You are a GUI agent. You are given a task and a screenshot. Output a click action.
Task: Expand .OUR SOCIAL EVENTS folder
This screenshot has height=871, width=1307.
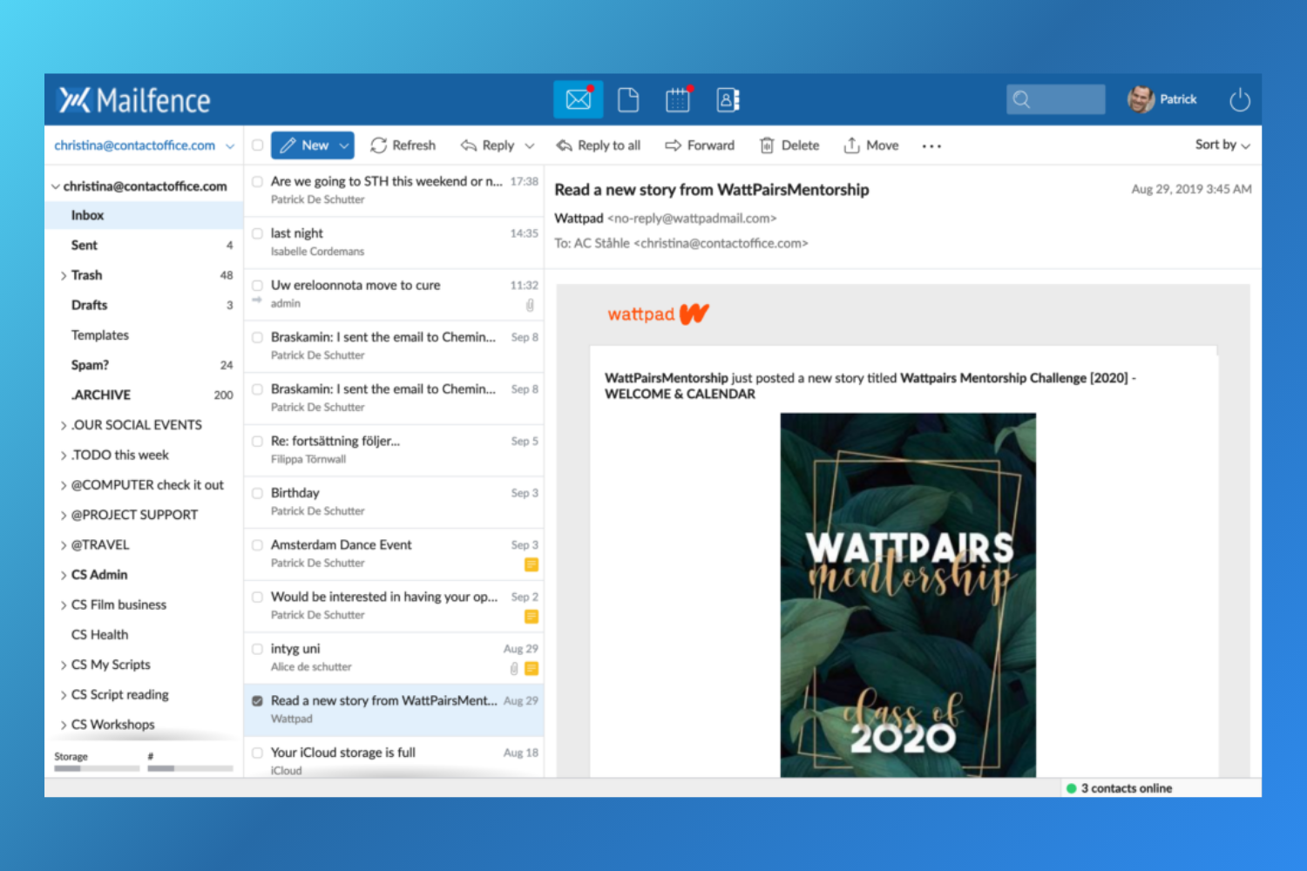pos(64,426)
